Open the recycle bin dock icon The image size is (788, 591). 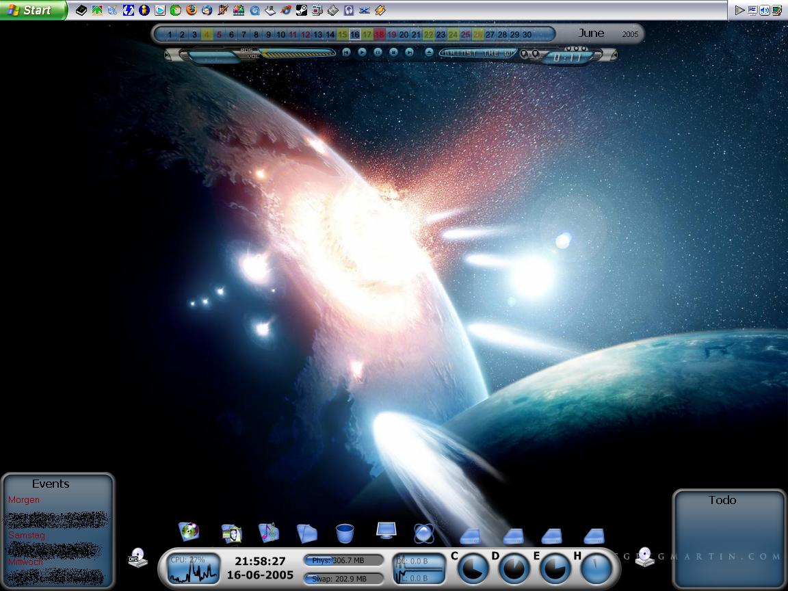click(345, 534)
